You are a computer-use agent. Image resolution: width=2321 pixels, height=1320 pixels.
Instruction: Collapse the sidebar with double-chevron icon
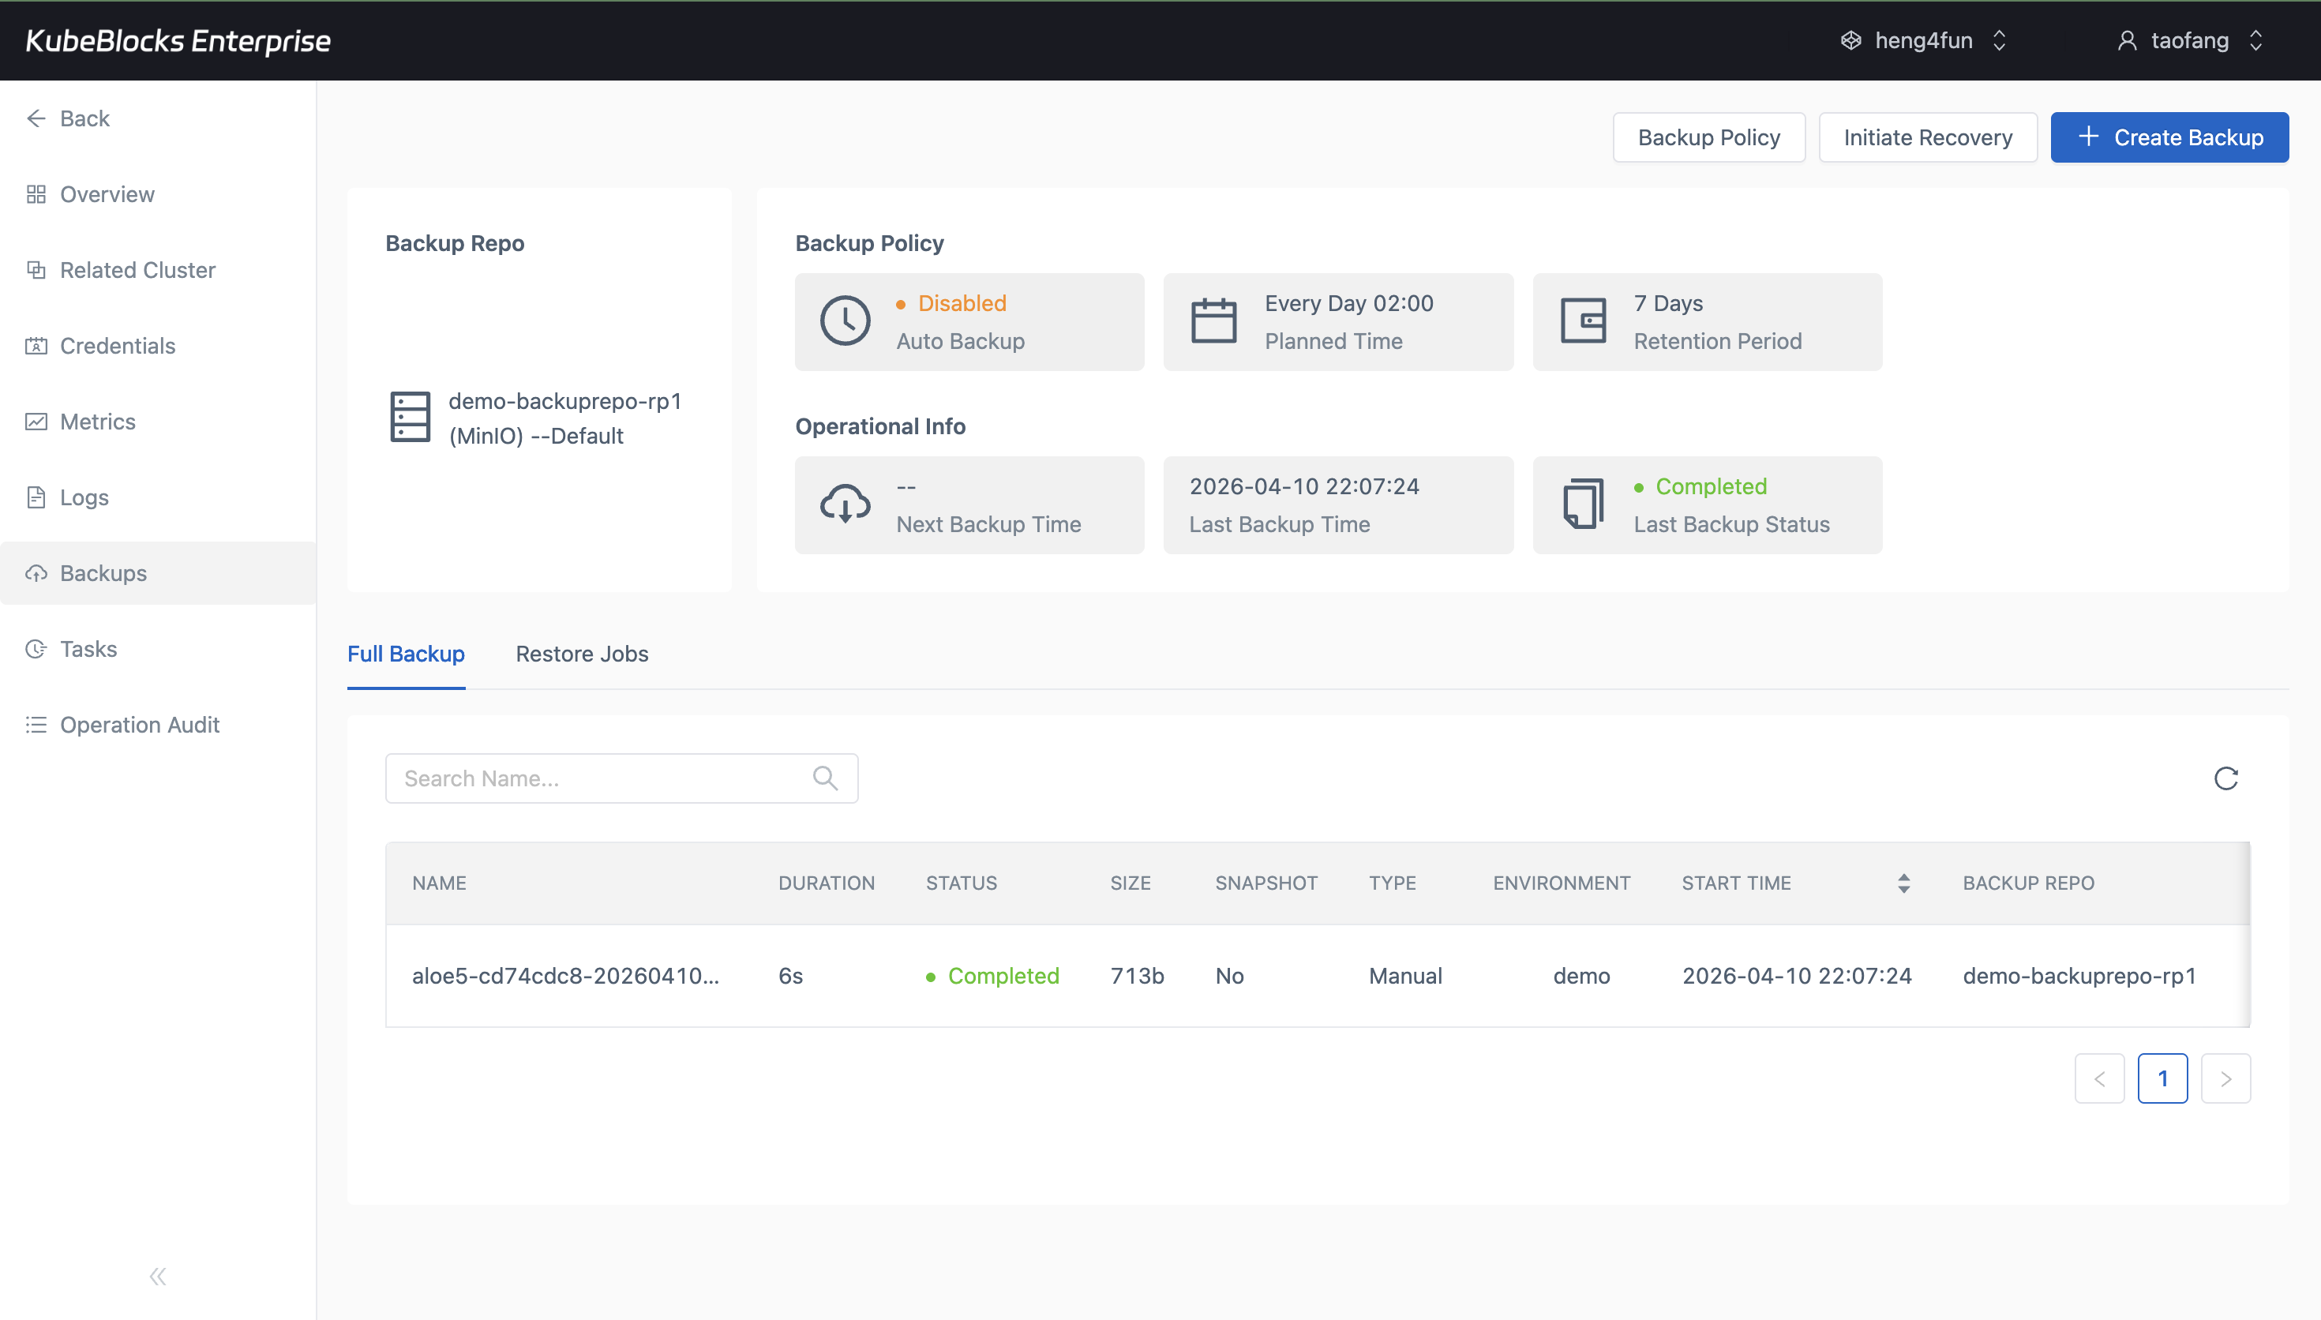coord(158,1277)
